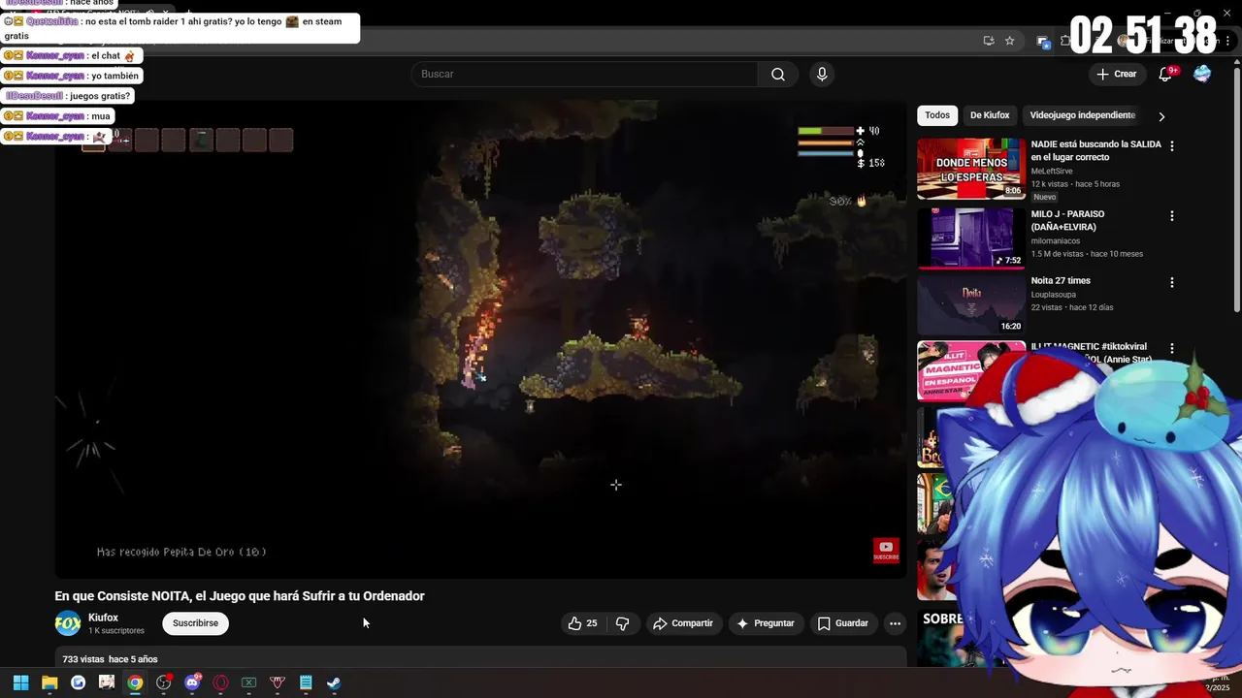Click the red winged app in taskbar

click(278, 682)
